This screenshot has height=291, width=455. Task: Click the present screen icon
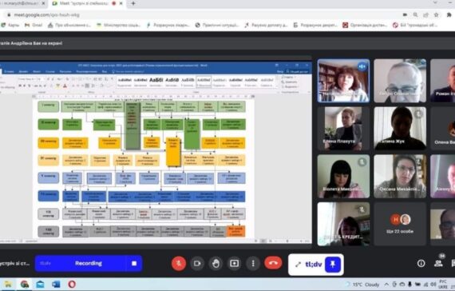click(234, 263)
